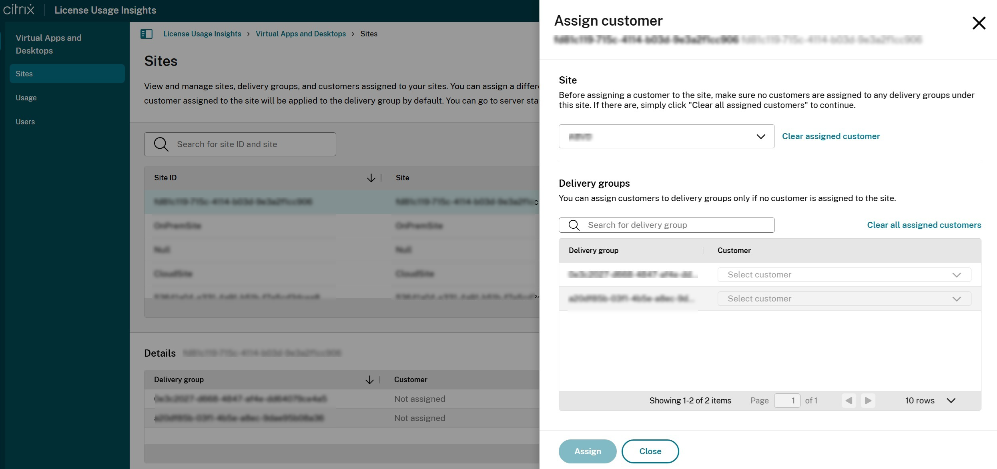Click Clear all assigned customers link
This screenshot has height=469, width=997.
tap(924, 225)
